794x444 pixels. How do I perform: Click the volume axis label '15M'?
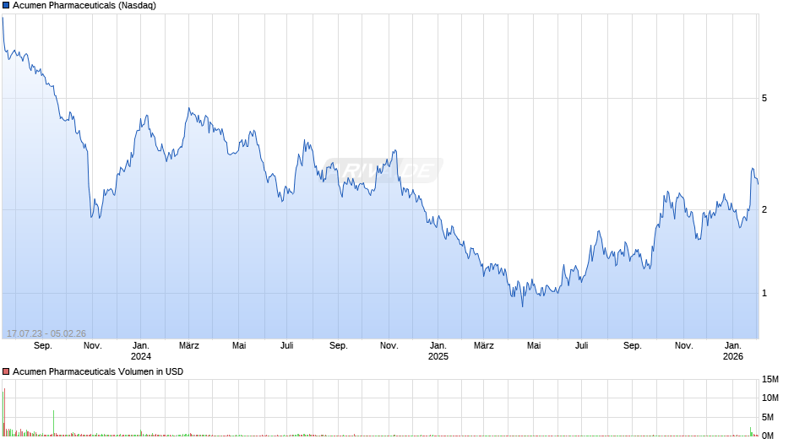point(770,380)
